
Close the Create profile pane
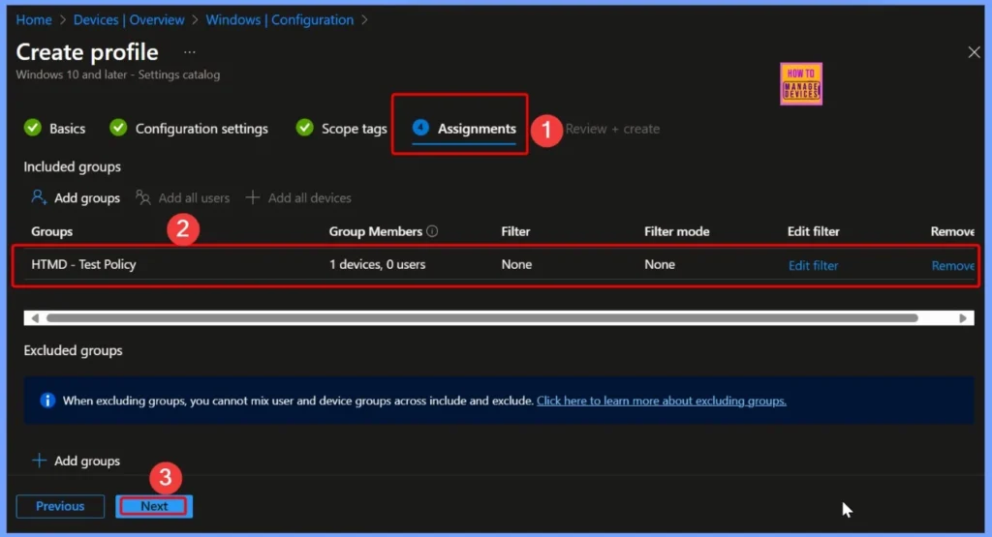974,52
